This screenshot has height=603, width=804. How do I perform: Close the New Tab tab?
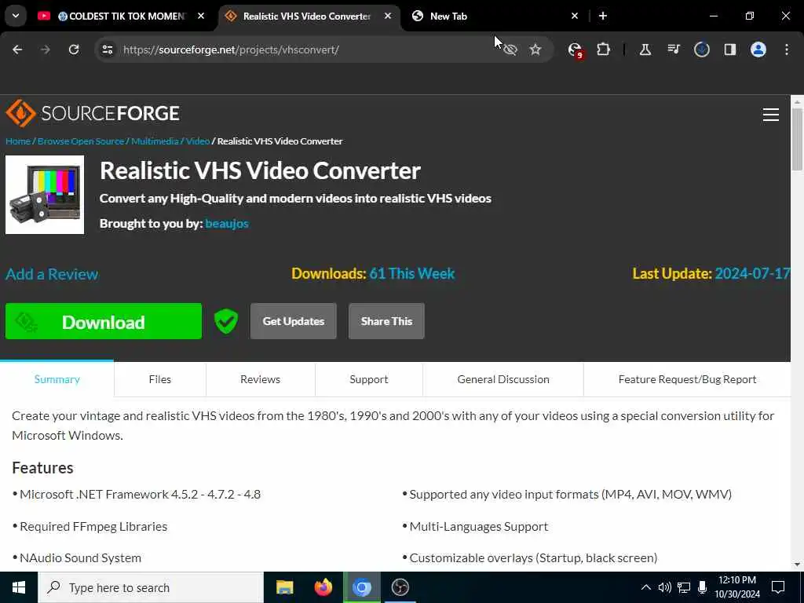[x=575, y=16]
